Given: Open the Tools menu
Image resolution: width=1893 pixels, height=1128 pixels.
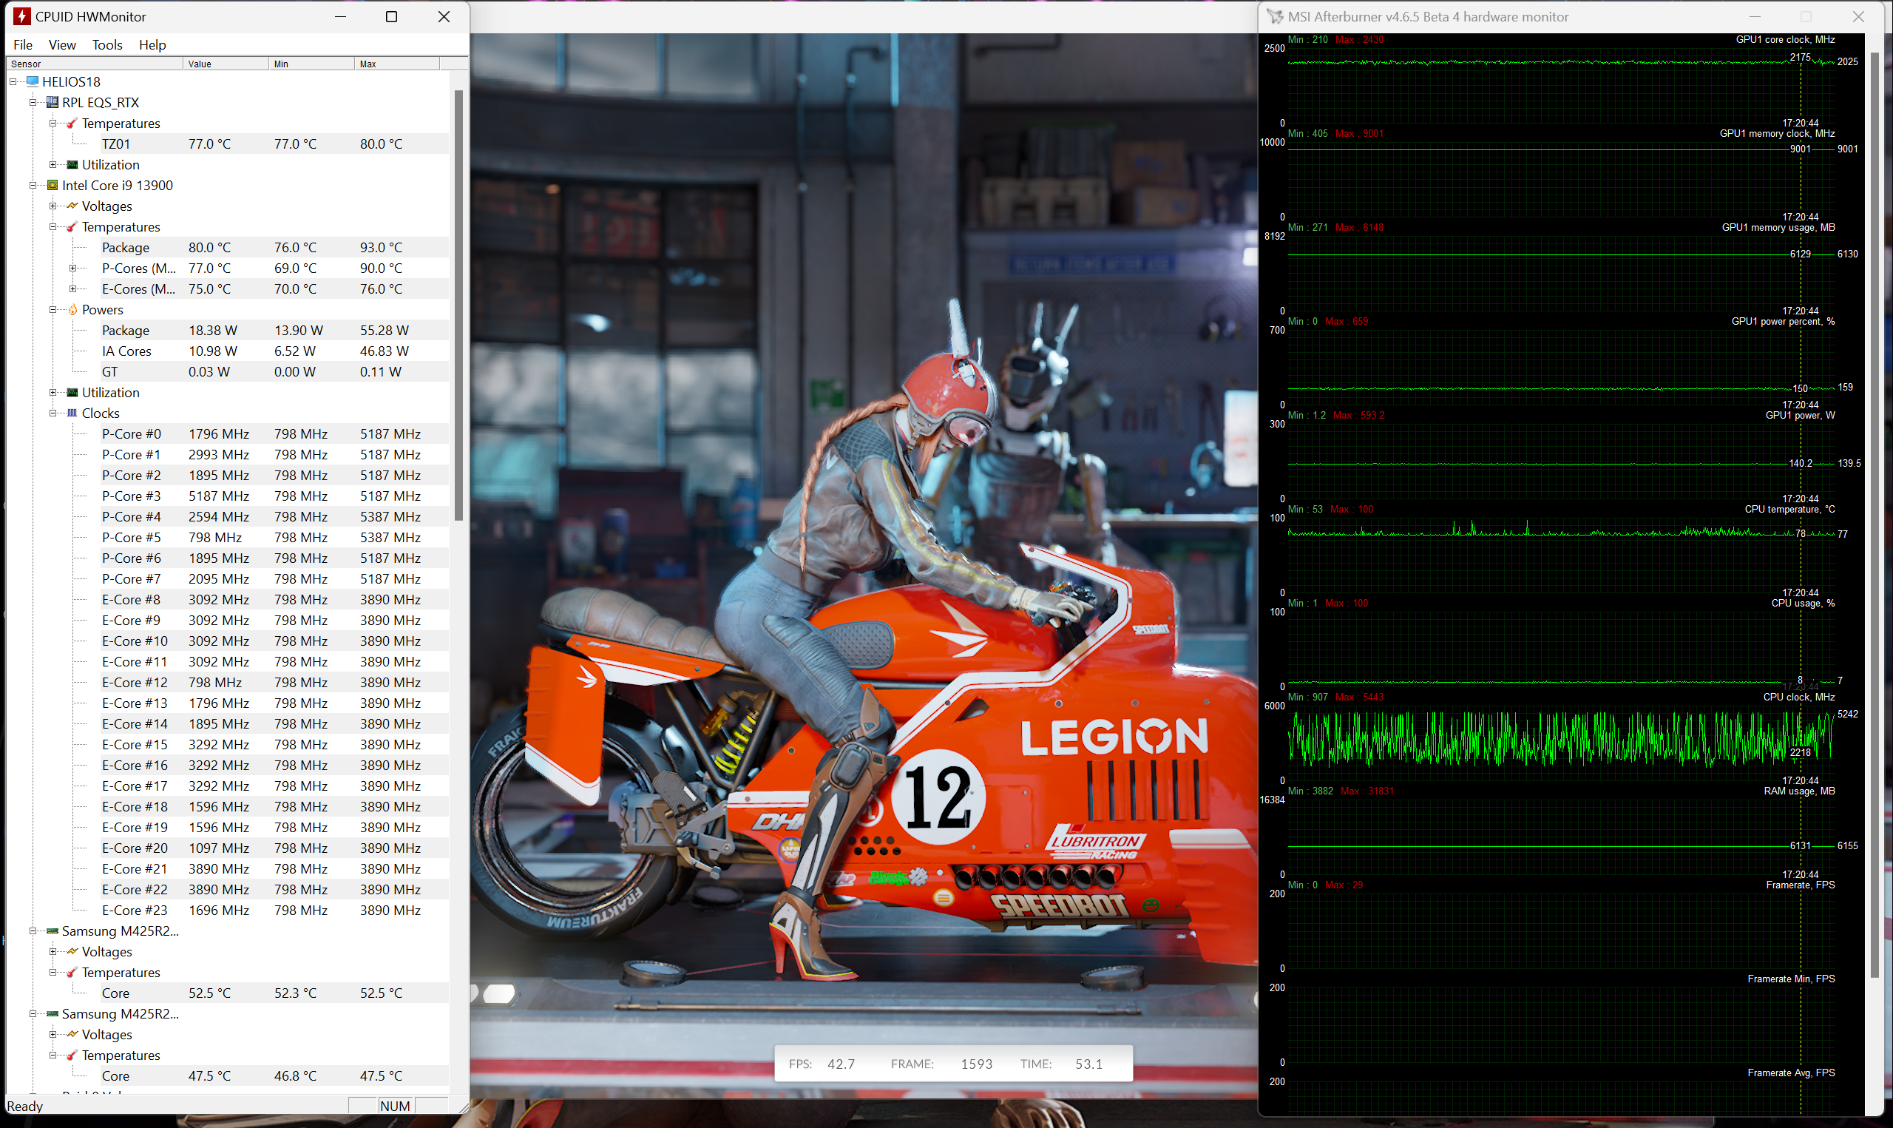Looking at the screenshot, I should [107, 45].
